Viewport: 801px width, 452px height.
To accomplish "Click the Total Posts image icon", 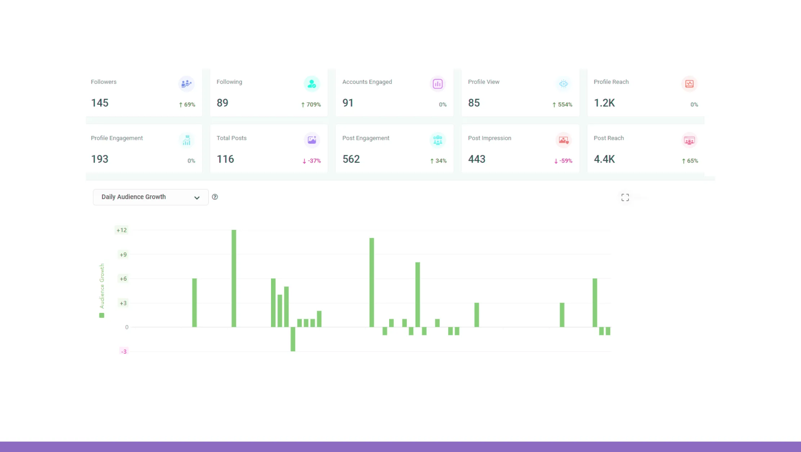I will 312,140.
